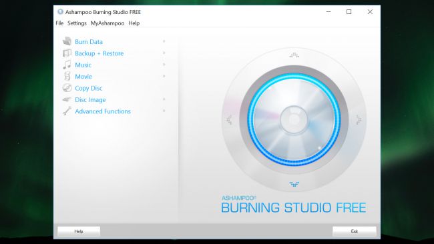Maximize the Burning Studio window
Image resolution: width=434 pixels, height=244 pixels.
point(349,12)
